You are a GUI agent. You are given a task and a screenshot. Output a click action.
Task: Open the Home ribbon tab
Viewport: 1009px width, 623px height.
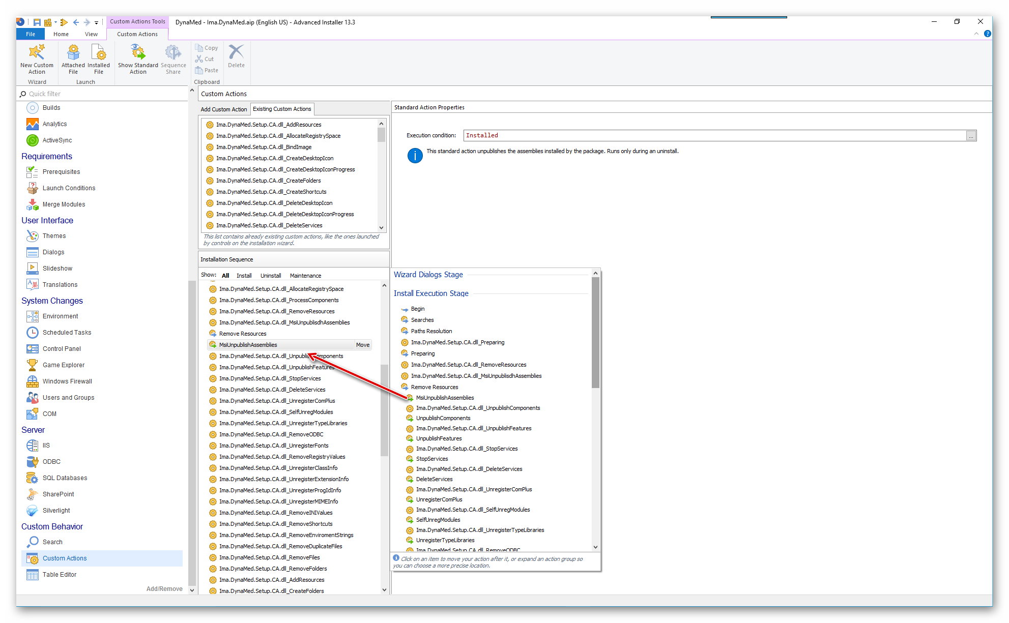pos(61,34)
